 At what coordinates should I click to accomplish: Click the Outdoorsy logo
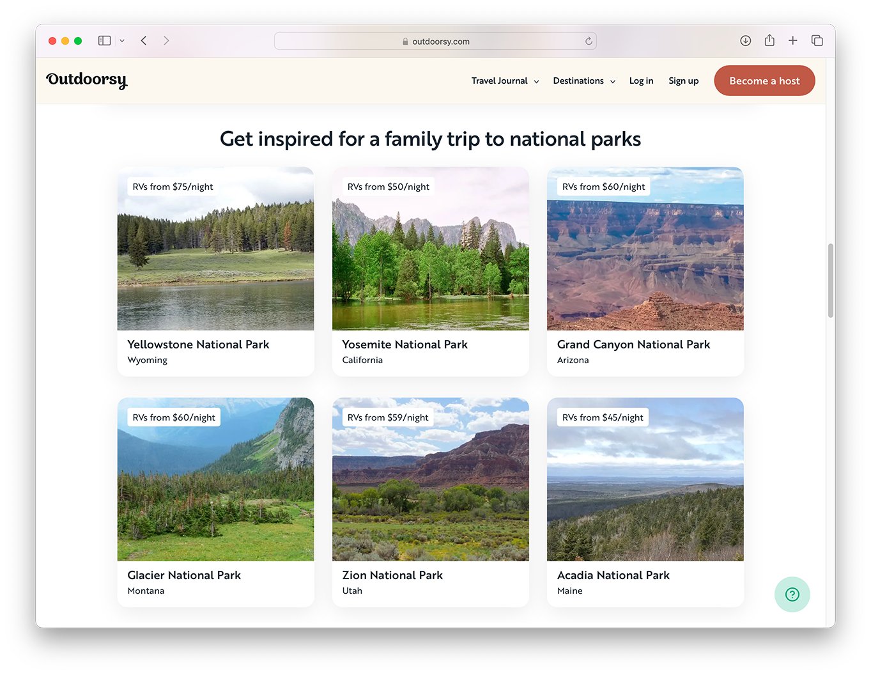tap(87, 81)
